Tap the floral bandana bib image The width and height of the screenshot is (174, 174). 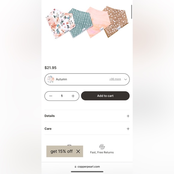pos(61,24)
